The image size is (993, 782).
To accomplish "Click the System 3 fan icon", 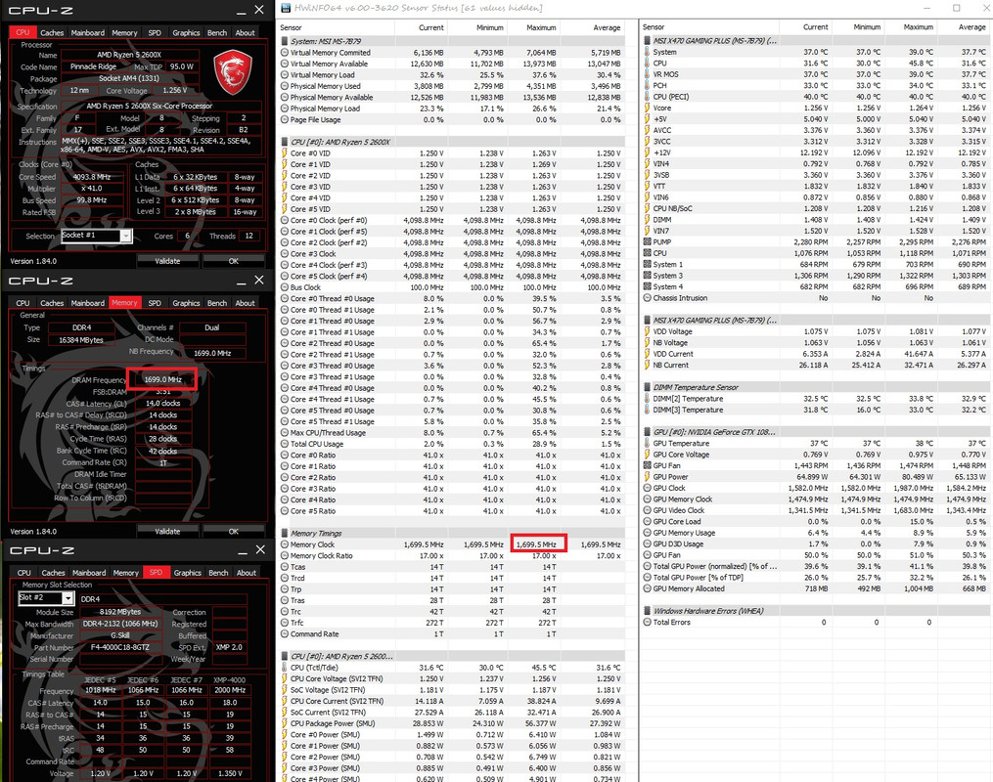I will pyautogui.click(x=648, y=276).
